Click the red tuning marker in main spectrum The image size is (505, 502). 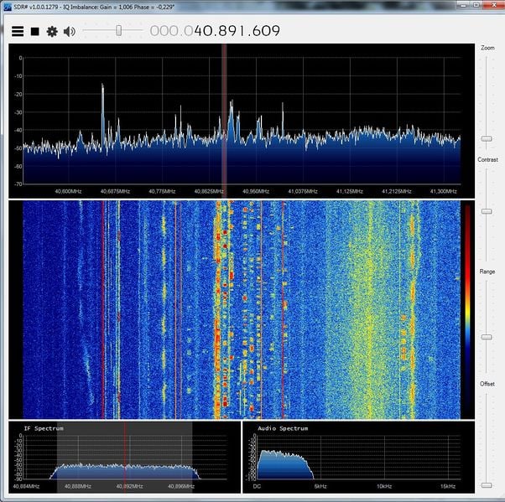pos(224,119)
